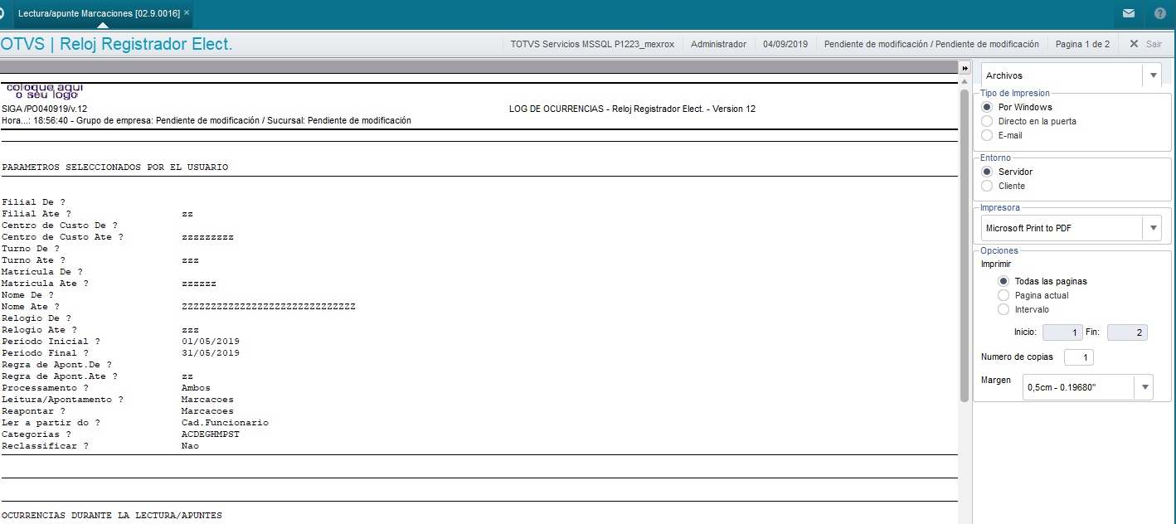Click SIGA /PO040919/v.12 text

pyautogui.click(x=45, y=109)
